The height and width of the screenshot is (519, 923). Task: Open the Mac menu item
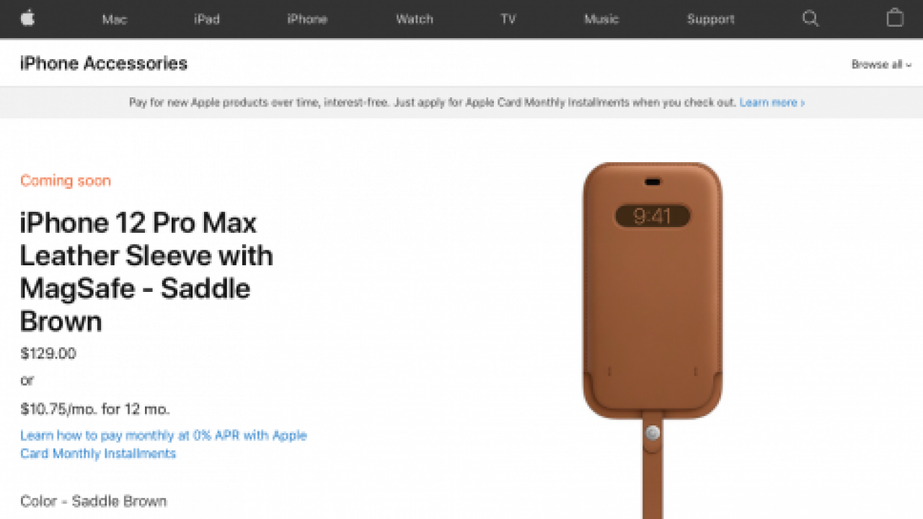(x=115, y=19)
